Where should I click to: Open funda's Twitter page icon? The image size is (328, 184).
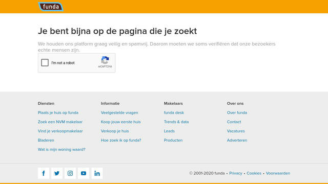click(57, 173)
